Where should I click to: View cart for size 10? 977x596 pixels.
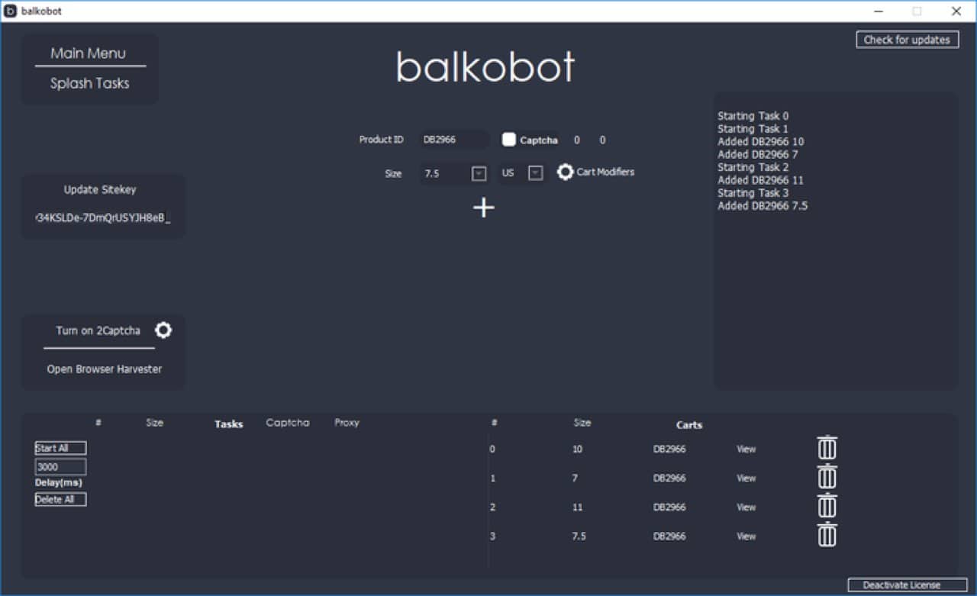tap(746, 449)
